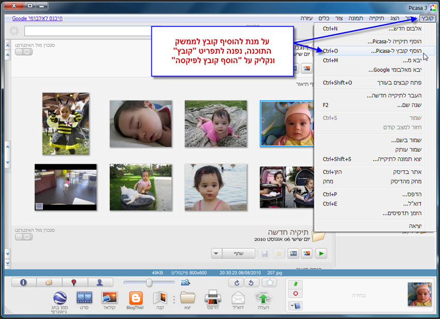Open the תיקייה (Folder) menu

coord(376,18)
